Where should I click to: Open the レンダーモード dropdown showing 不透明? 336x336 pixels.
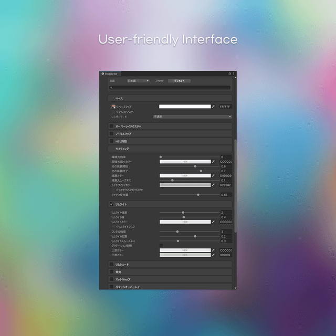tap(192, 117)
